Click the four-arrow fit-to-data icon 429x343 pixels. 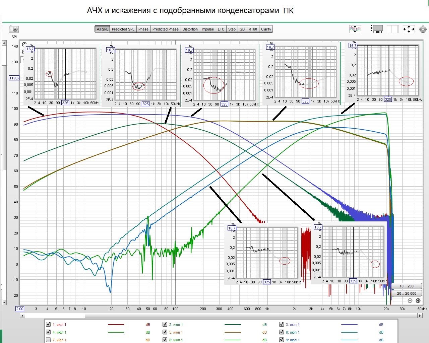[x=409, y=29]
